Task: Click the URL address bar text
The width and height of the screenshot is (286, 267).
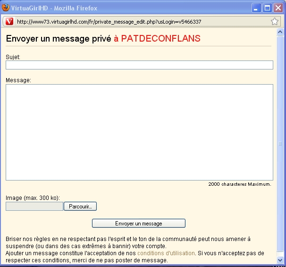Action: coord(109,22)
